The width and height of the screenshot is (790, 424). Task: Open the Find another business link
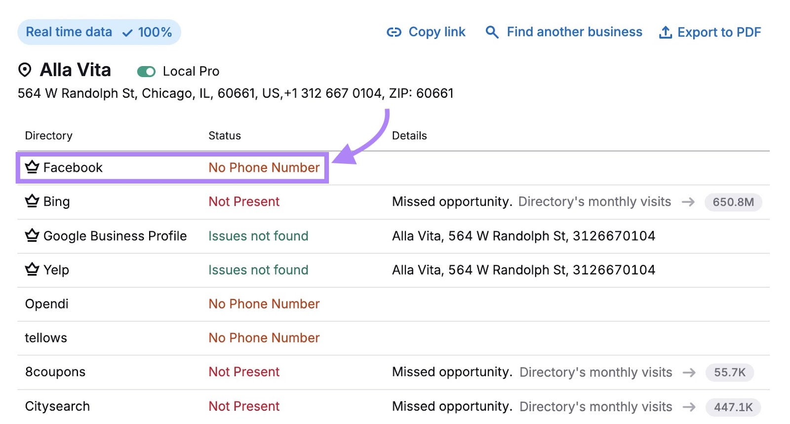(x=574, y=32)
